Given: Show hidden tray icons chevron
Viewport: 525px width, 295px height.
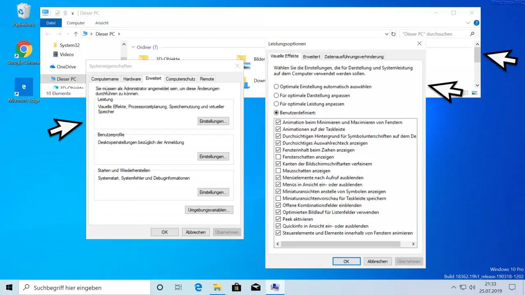Looking at the screenshot, I should click(x=454, y=288).
